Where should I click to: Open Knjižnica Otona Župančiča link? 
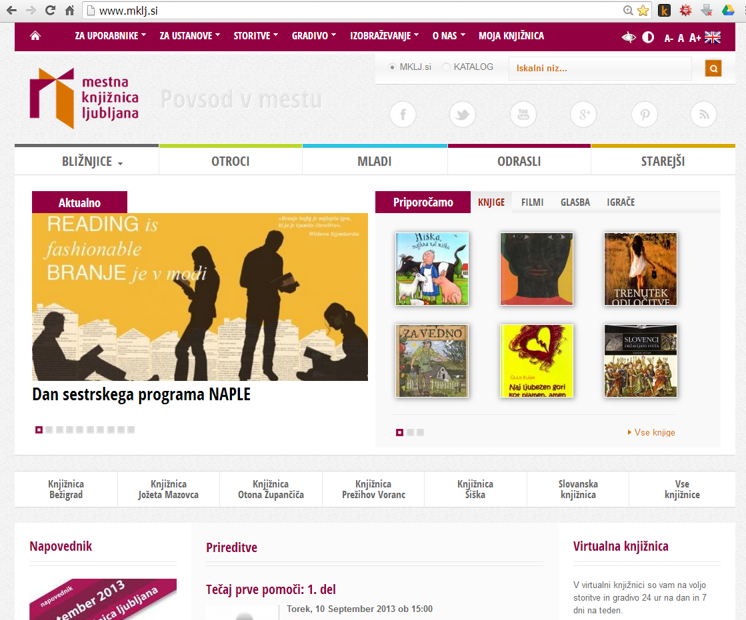point(271,489)
